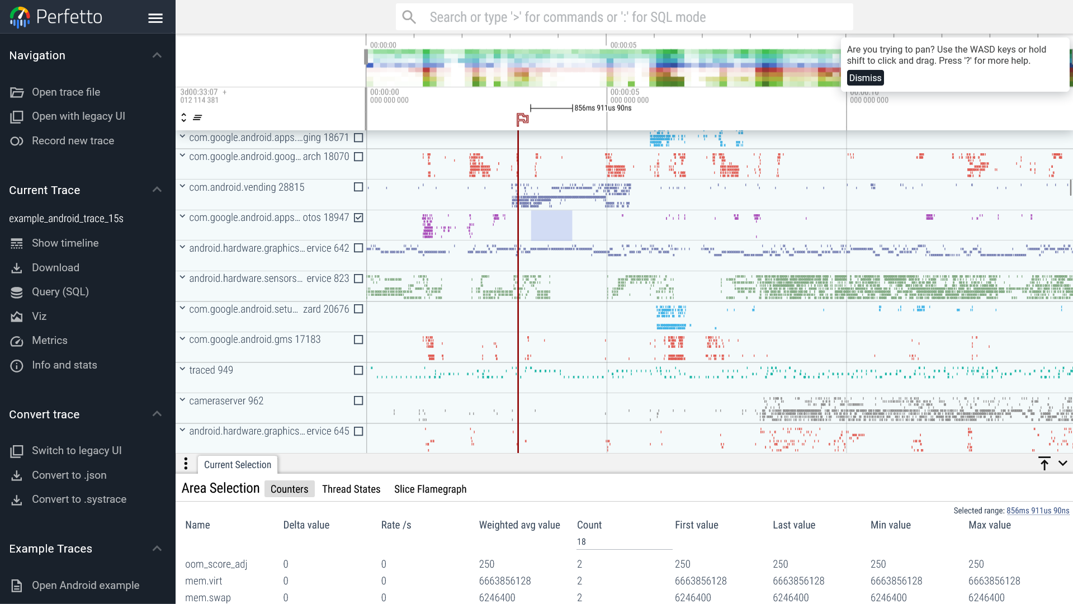Check the cameraserver 962 checkbox
Image resolution: width=1073 pixels, height=604 pixels.
coord(358,400)
